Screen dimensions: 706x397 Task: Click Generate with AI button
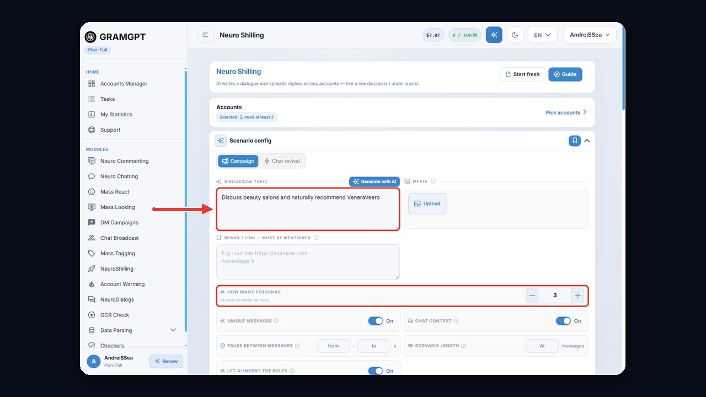coord(375,181)
